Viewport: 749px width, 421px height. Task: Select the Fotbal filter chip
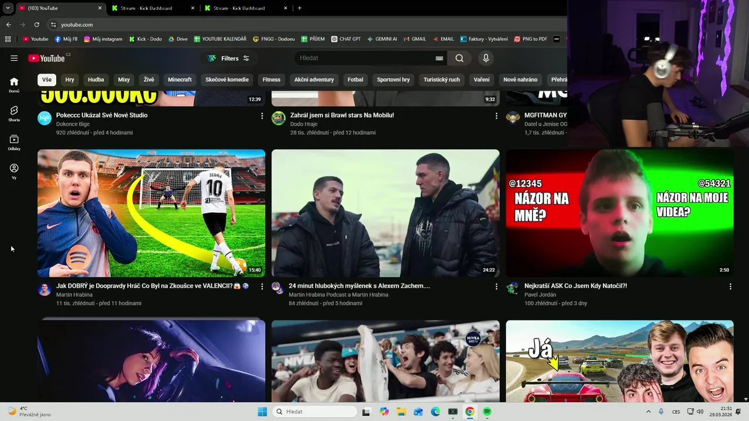(355, 80)
